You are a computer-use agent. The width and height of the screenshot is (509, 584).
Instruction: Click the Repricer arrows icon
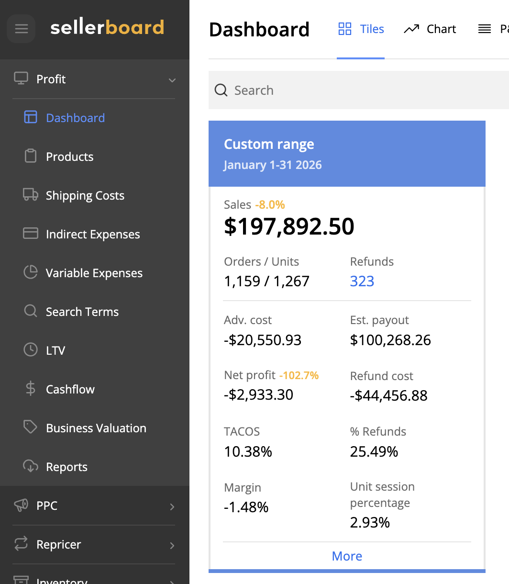(x=21, y=544)
